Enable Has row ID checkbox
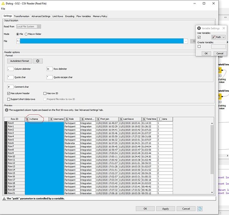 pos(45,93)
